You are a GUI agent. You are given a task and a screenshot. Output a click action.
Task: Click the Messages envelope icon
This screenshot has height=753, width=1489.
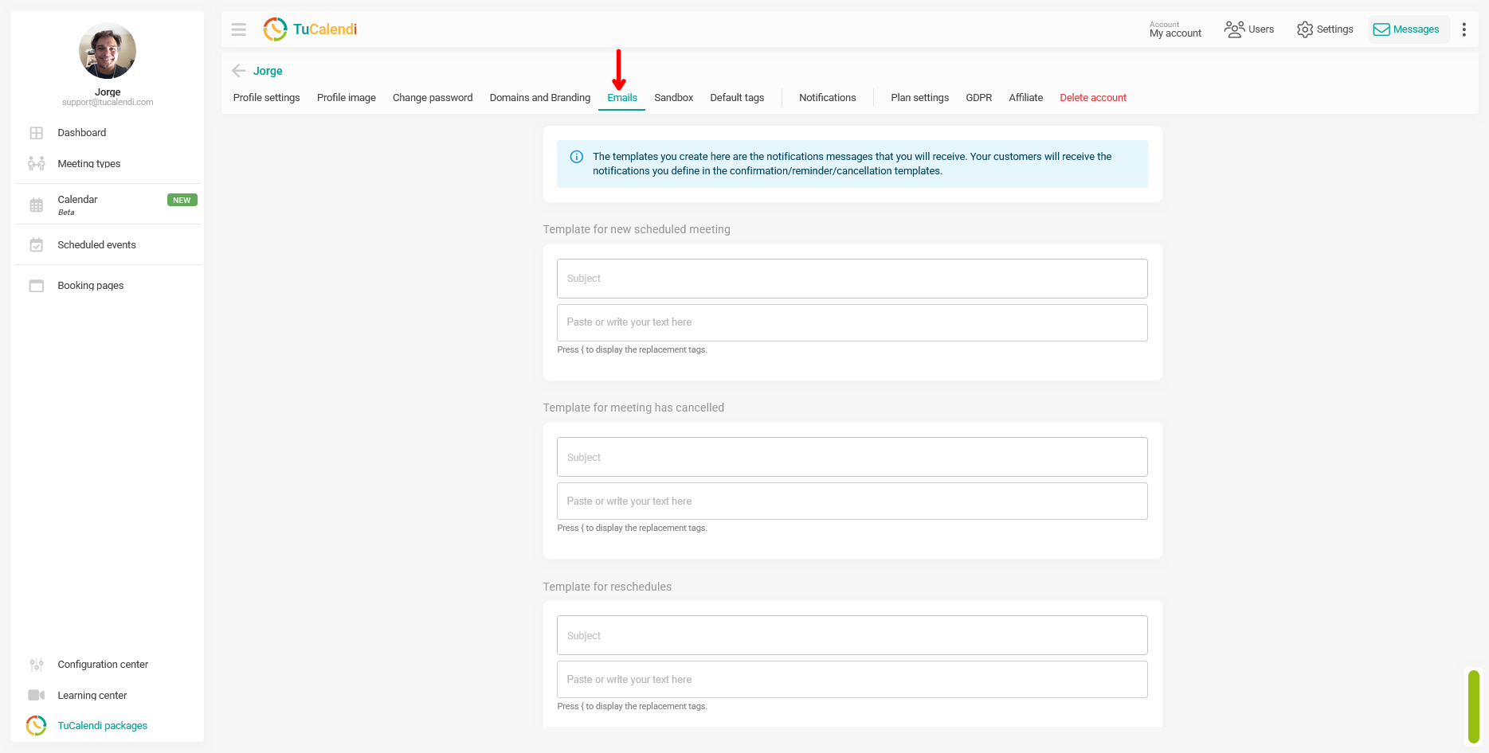1381,29
